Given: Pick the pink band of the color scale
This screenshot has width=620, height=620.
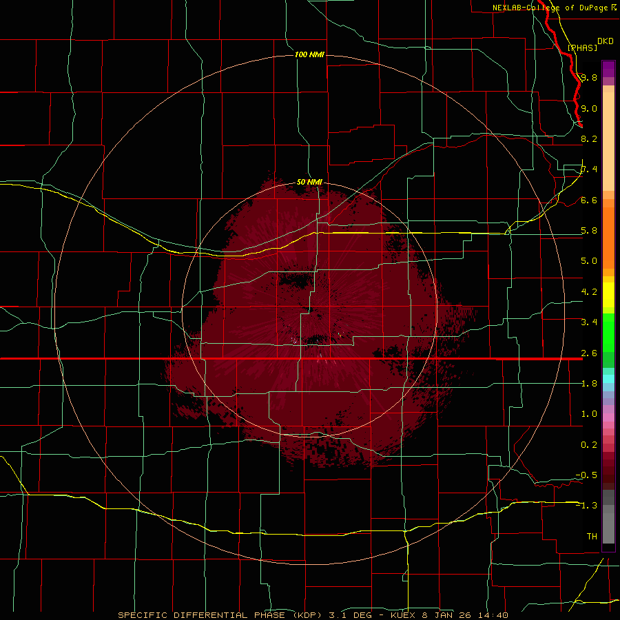Looking at the screenshot, I should point(608,417).
